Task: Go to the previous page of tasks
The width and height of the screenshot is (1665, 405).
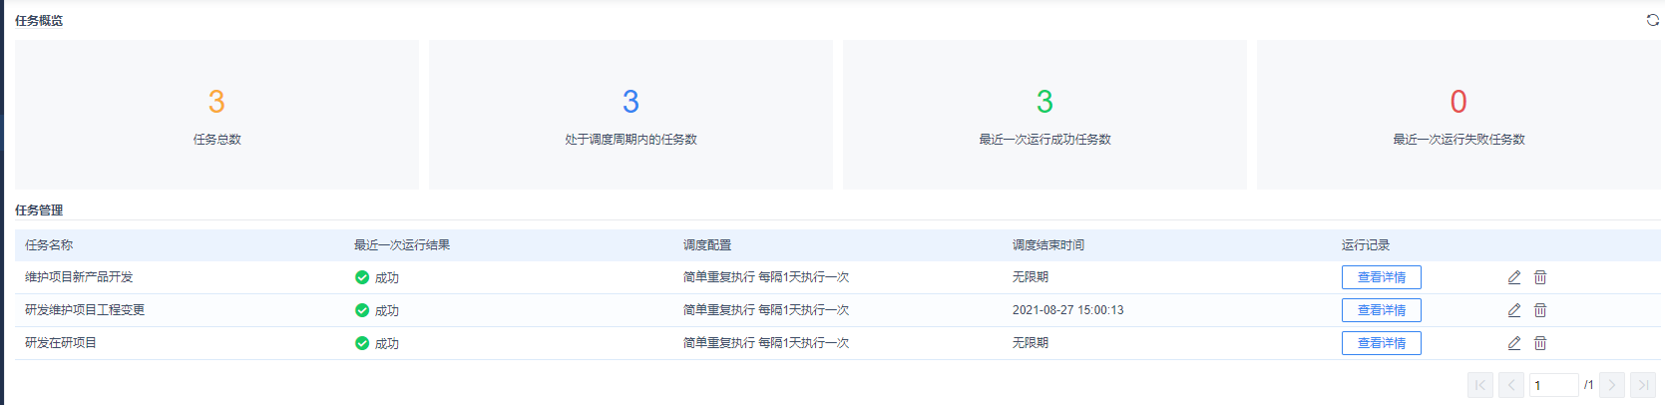Action: (x=1511, y=385)
